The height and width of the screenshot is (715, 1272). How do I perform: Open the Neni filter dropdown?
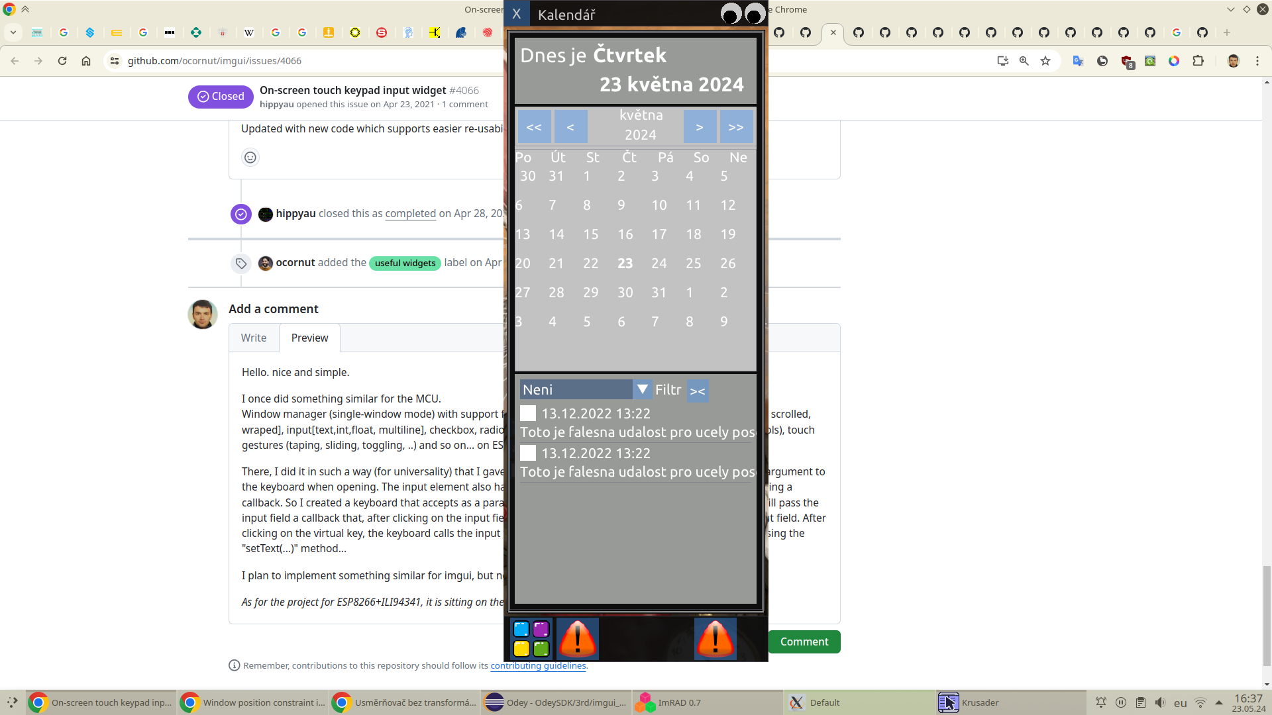(x=642, y=389)
